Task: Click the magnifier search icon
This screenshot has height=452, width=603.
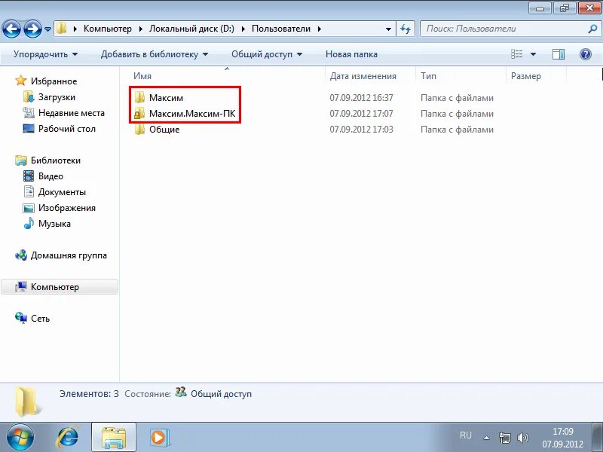Action: tap(592, 29)
